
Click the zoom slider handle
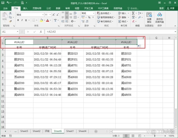pyautogui.click(x=155, y=136)
